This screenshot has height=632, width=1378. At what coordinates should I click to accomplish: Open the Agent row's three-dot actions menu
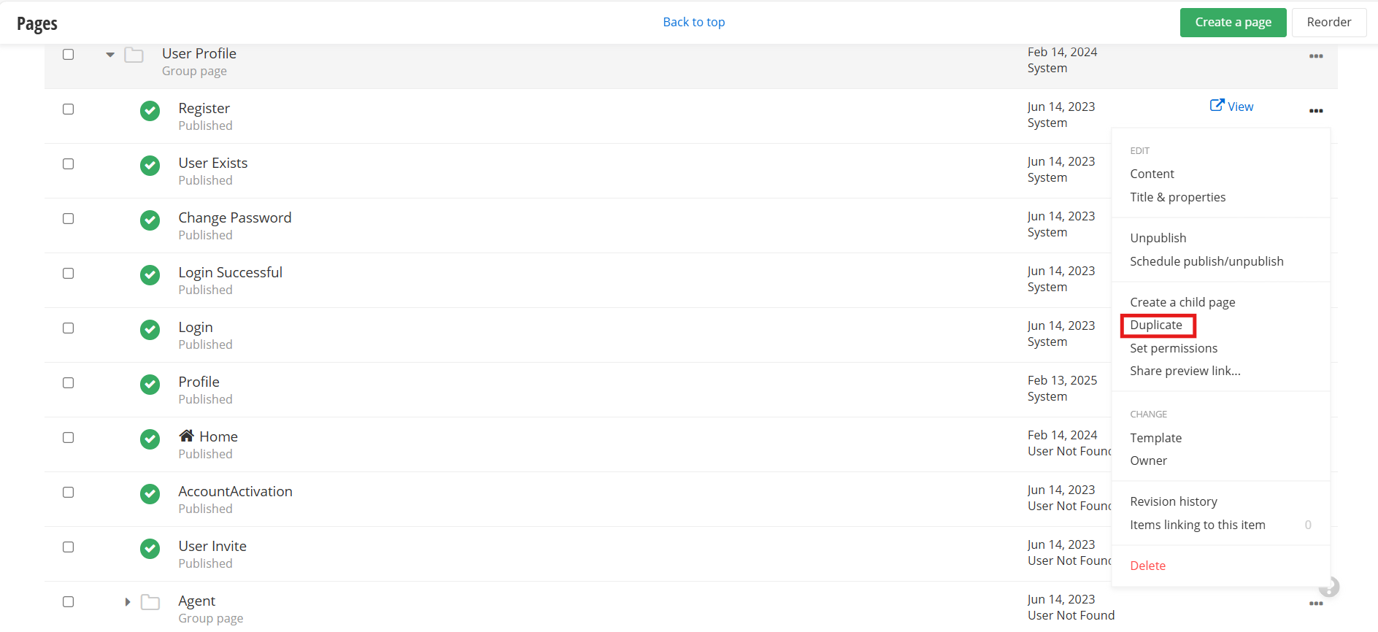click(x=1316, y=604)
